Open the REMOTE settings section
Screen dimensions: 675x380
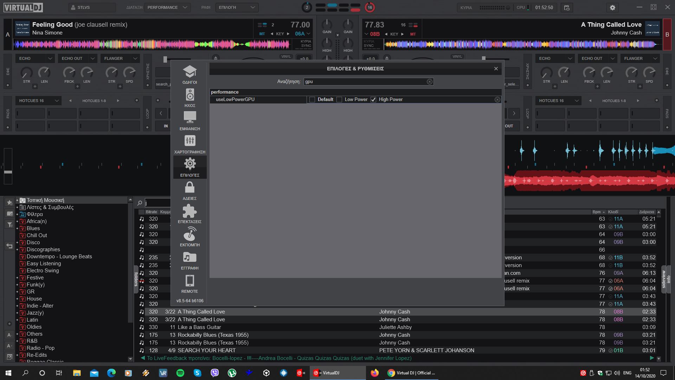[189, 284]
